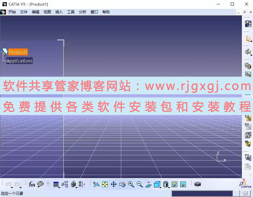Click the Product1 tree node icon

click(4, 52)
